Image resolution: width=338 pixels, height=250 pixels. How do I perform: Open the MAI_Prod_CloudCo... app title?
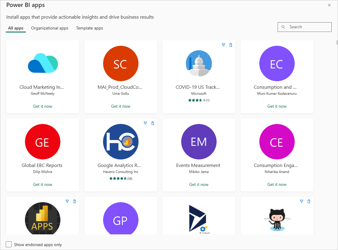click(x=120, y=87)
